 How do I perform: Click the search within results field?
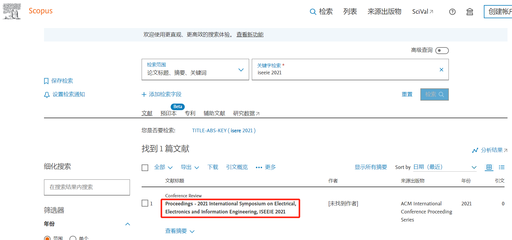87,187
